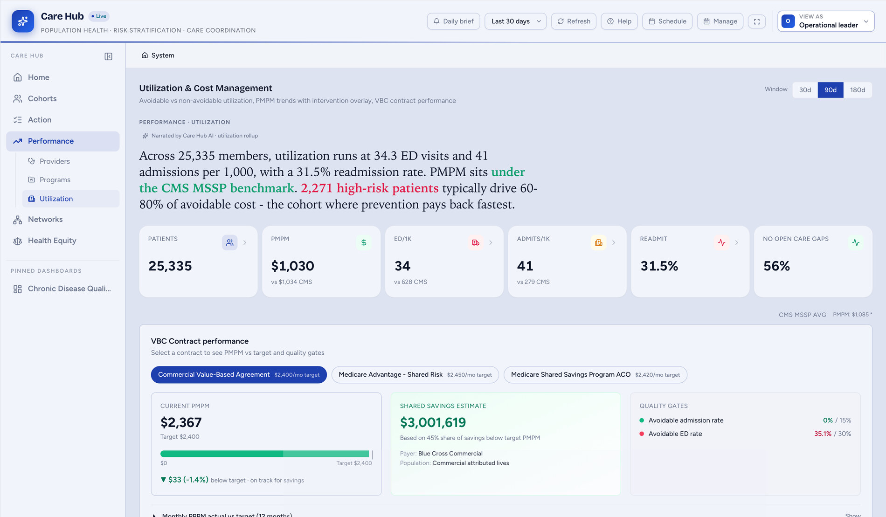The width and height of the screenshot is (886, 517).
Task: Click the 2,271 high-risk patients highlight
Action: tap(369, 188)
